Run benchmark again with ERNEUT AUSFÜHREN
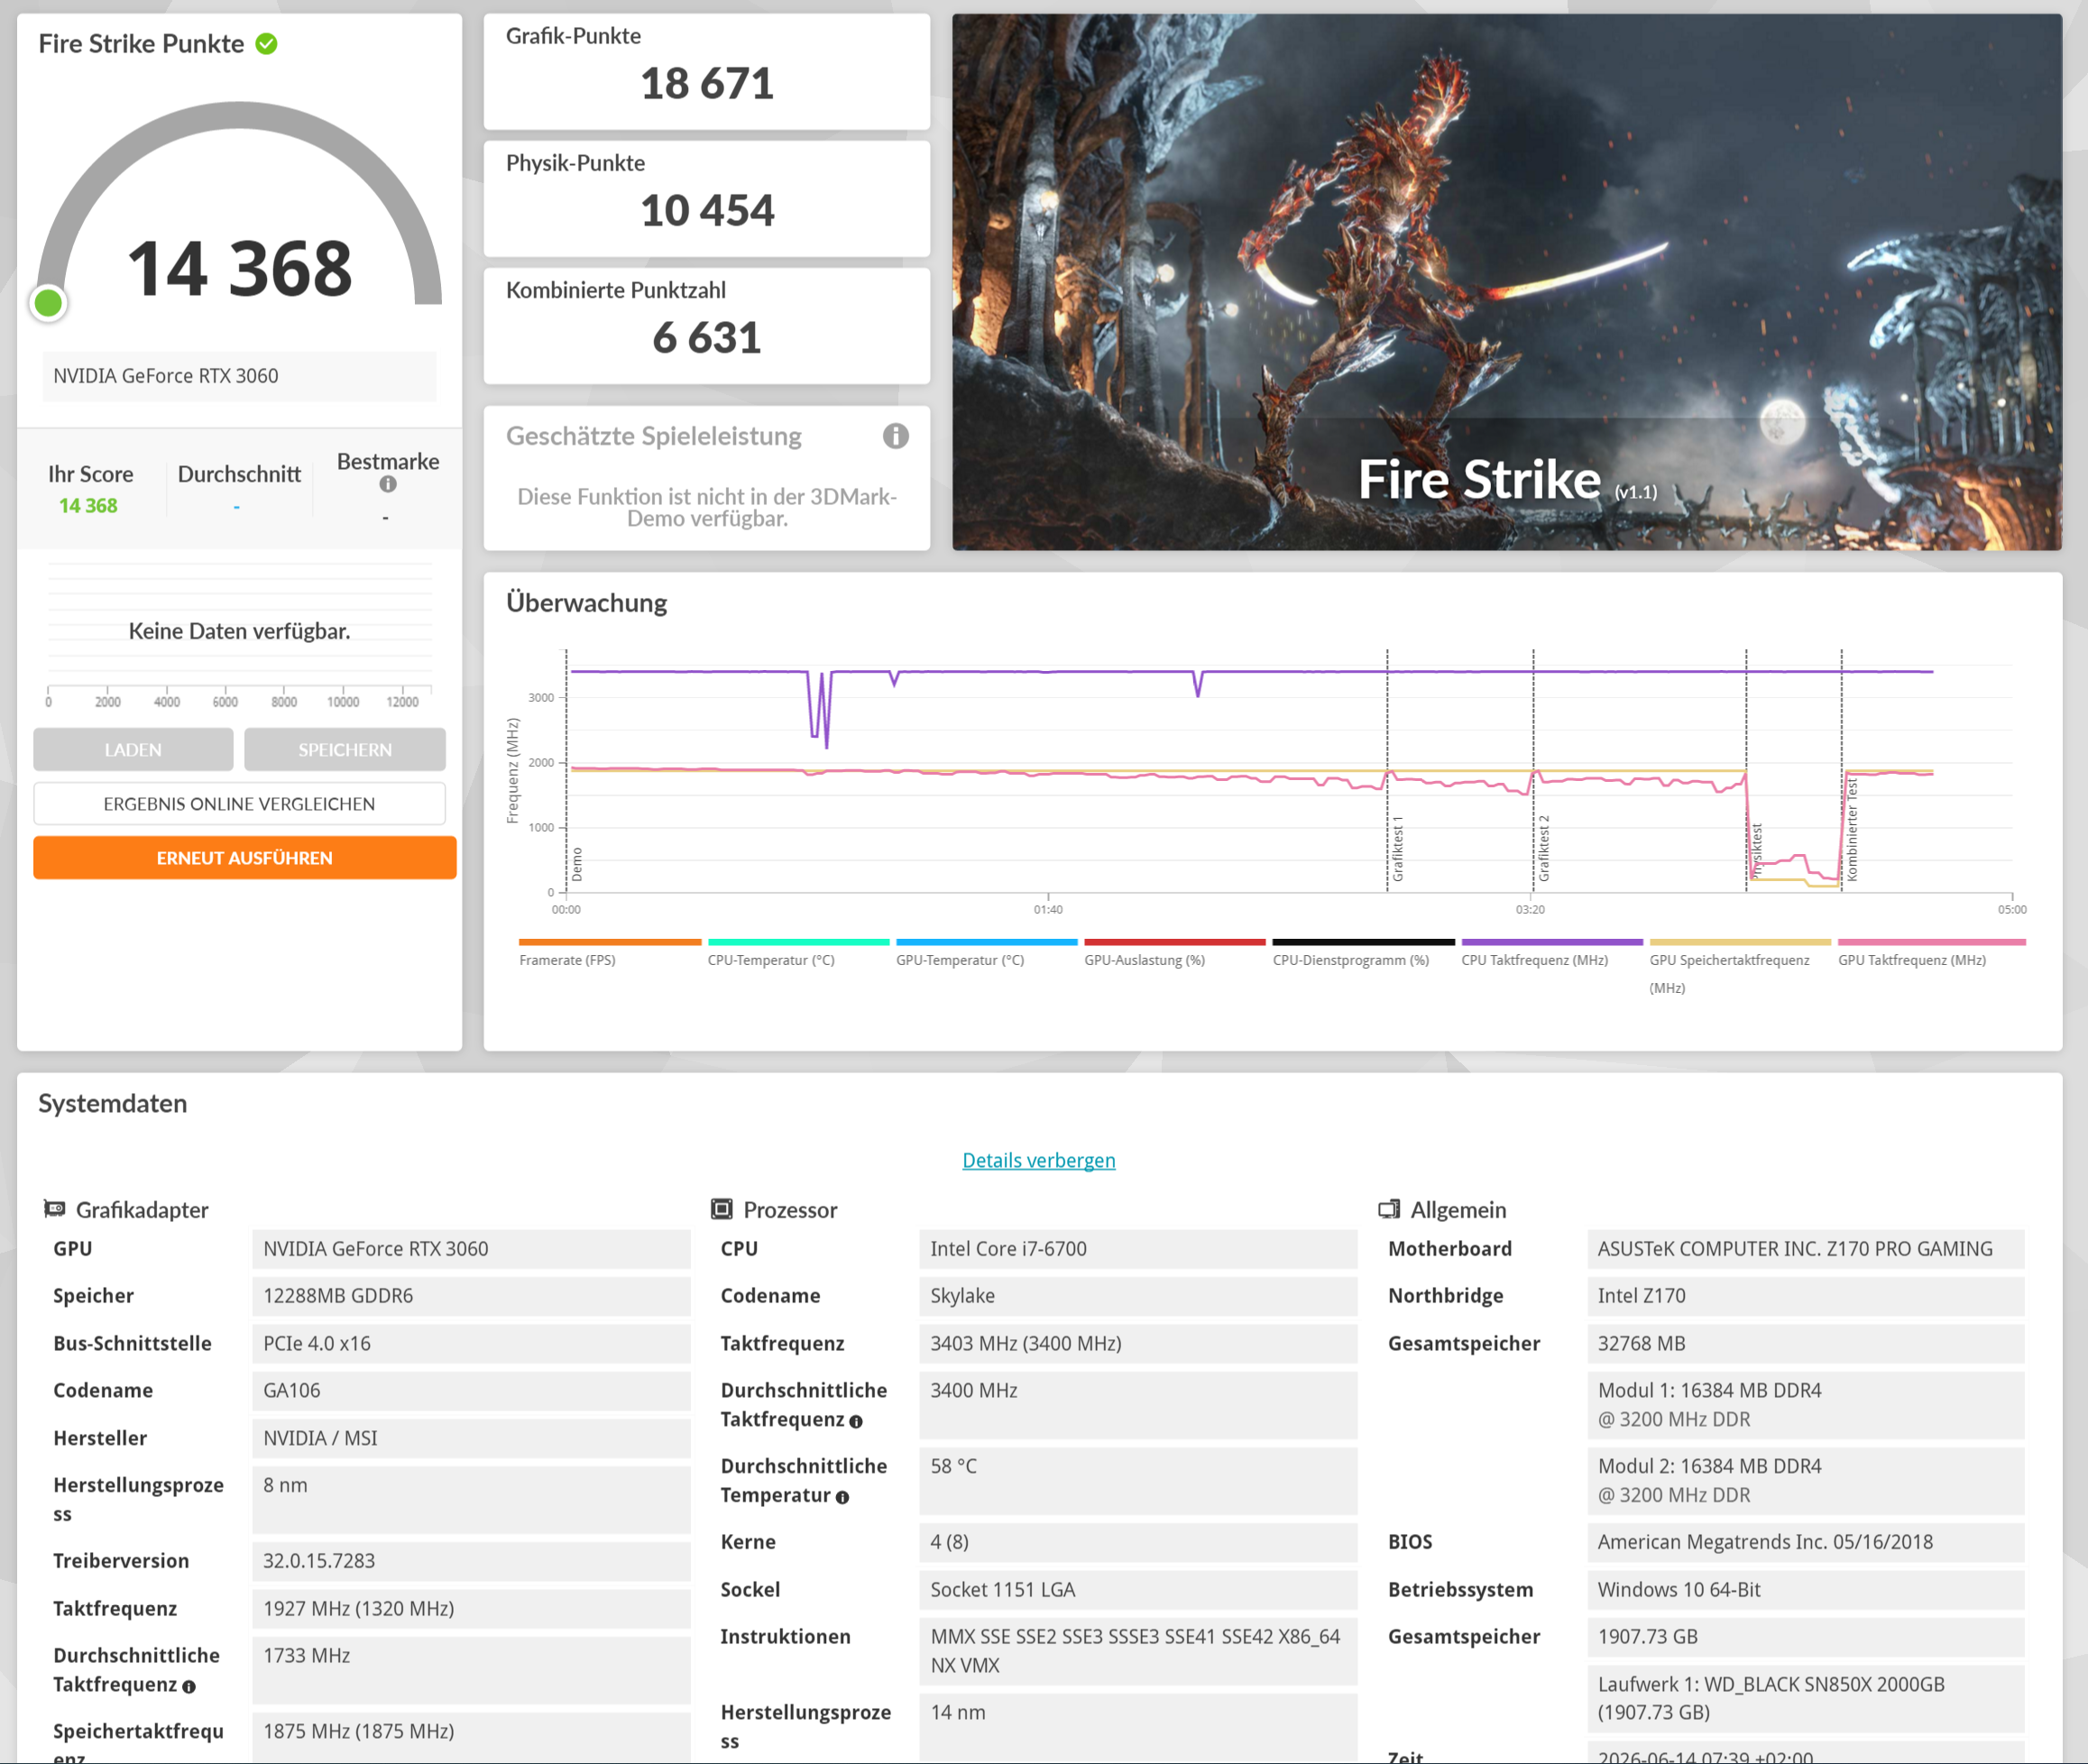This screenshot has width=2088, height=1764. click(245, 858)
